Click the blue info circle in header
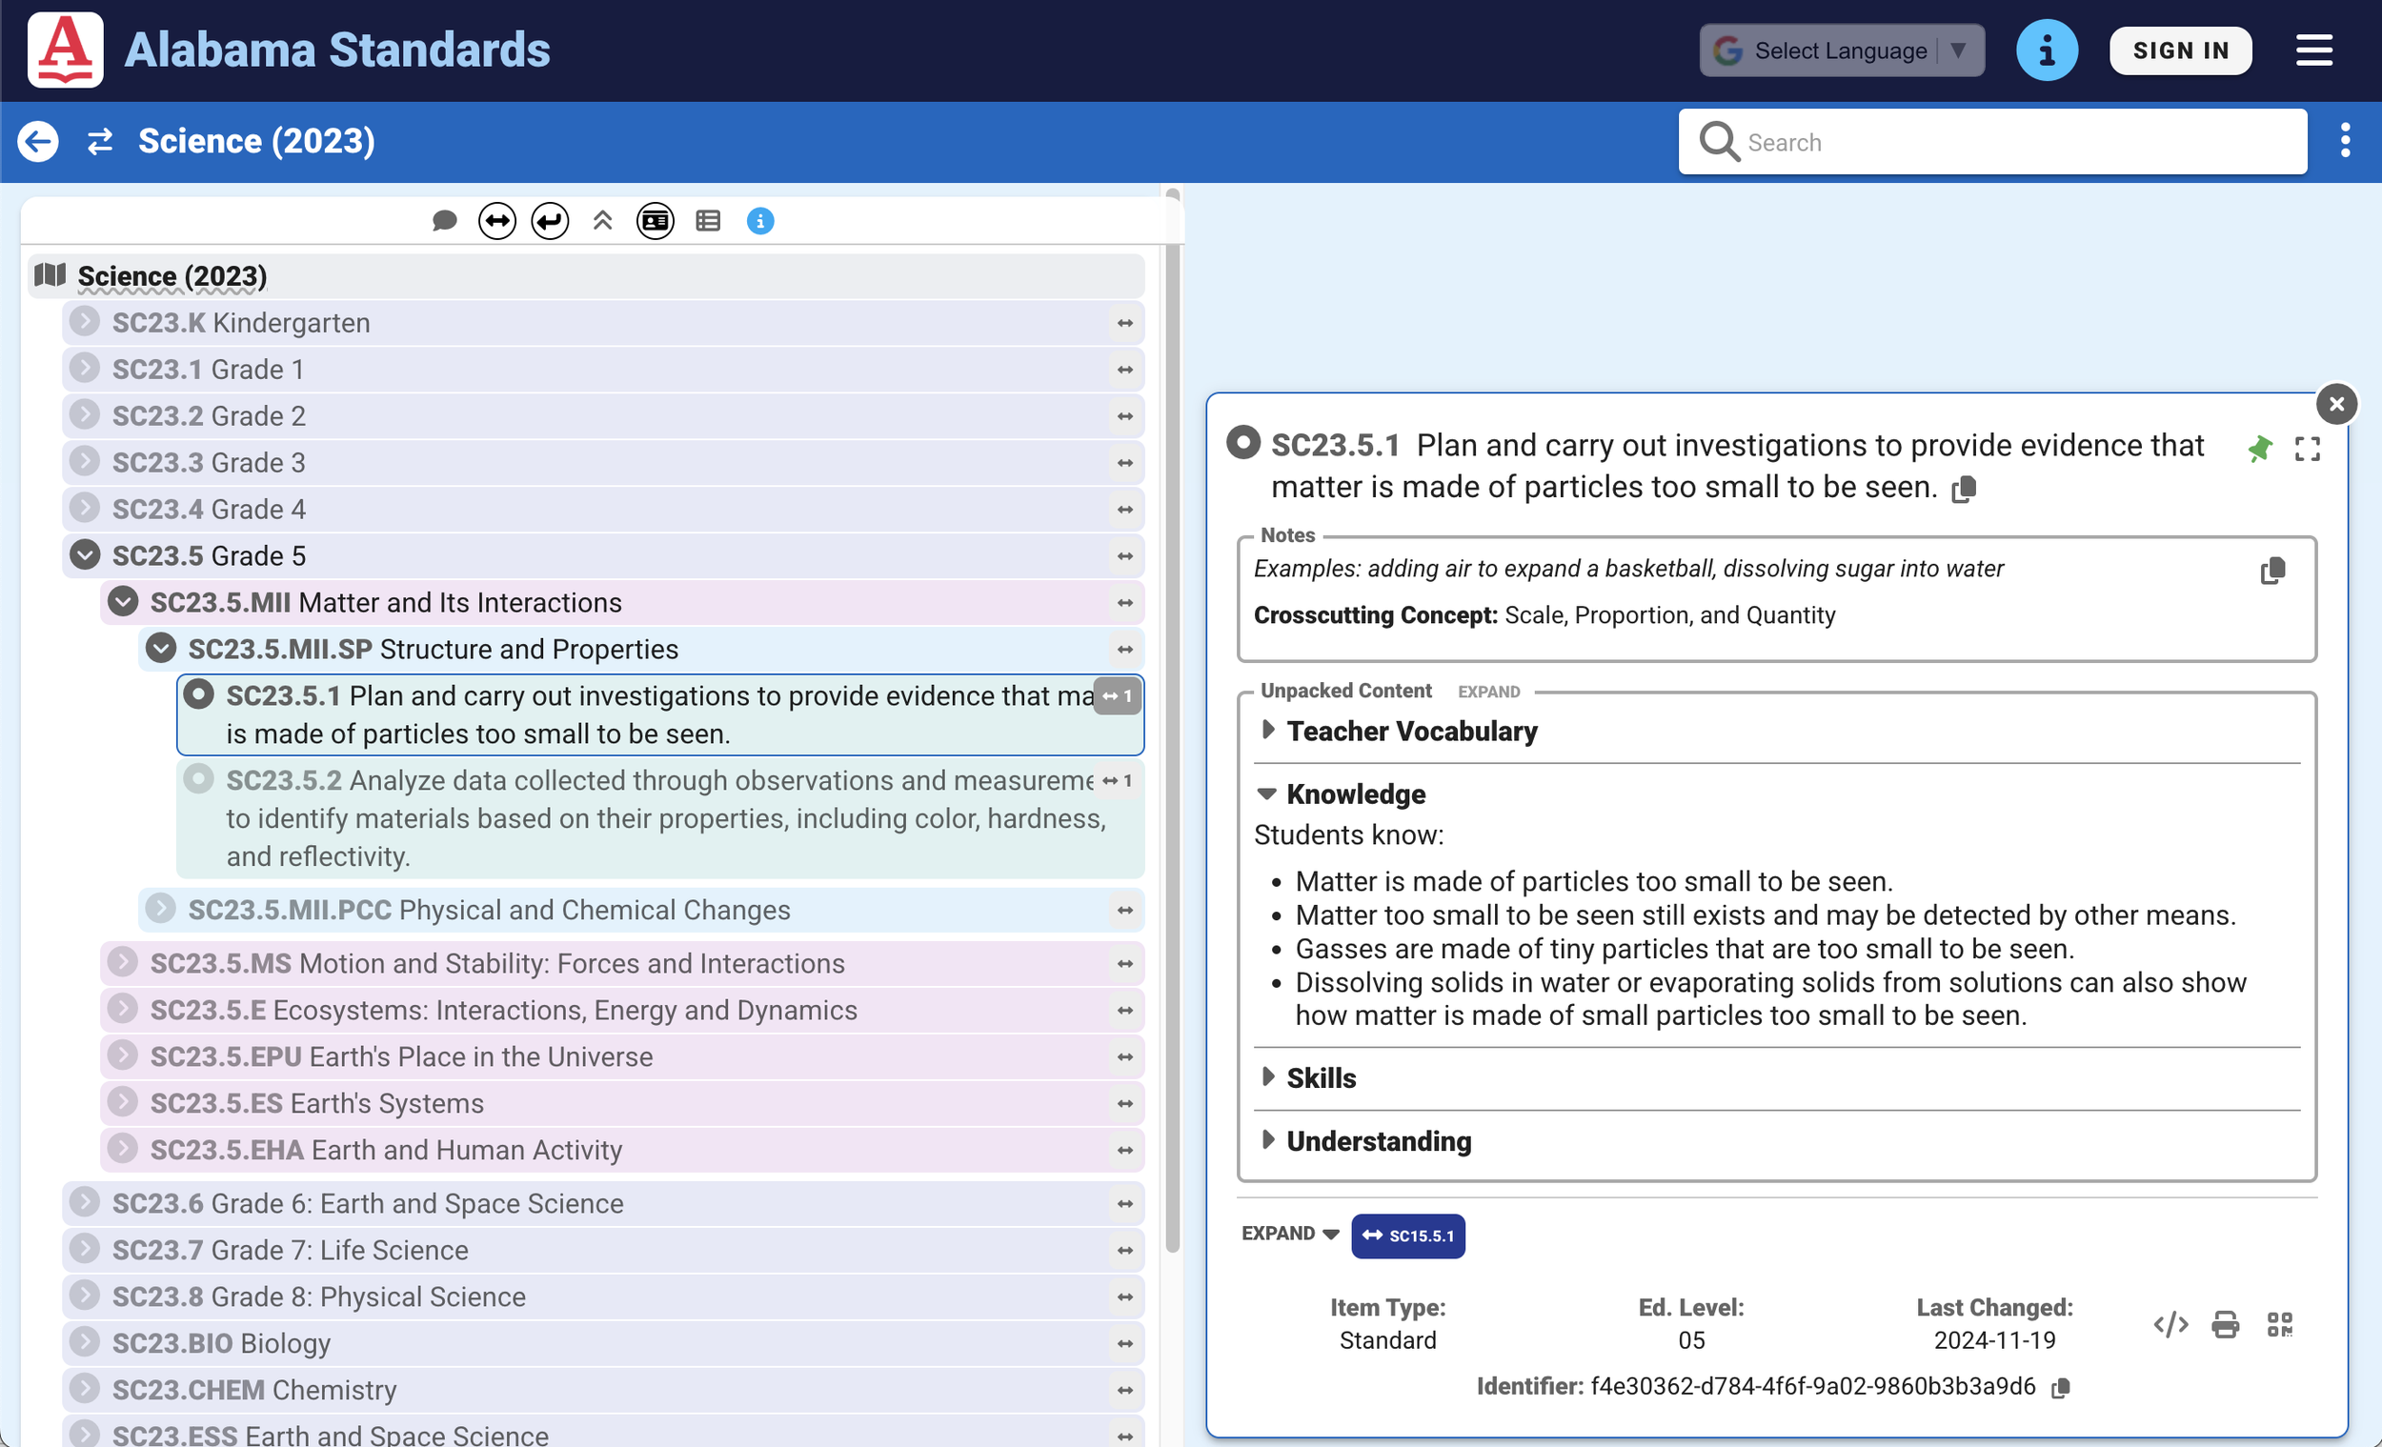Viewport: 2382px width, 1447px height. click(x=2046, y=50)
